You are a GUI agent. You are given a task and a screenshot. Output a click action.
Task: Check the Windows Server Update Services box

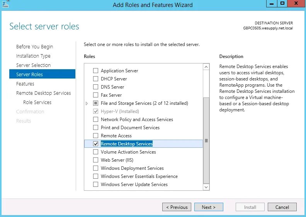pyautogui.click(x=96, y=185)
